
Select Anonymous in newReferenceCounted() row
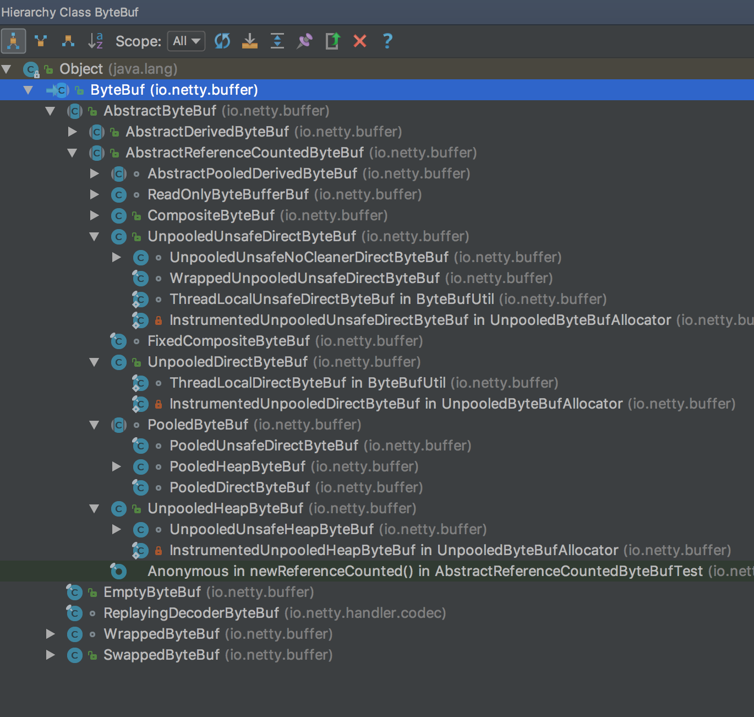point(377,571)
